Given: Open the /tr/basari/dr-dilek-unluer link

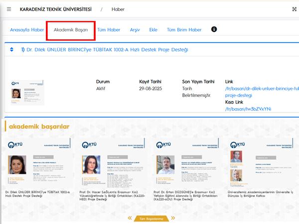Looking at the screenshot, I should coord(262,92).
